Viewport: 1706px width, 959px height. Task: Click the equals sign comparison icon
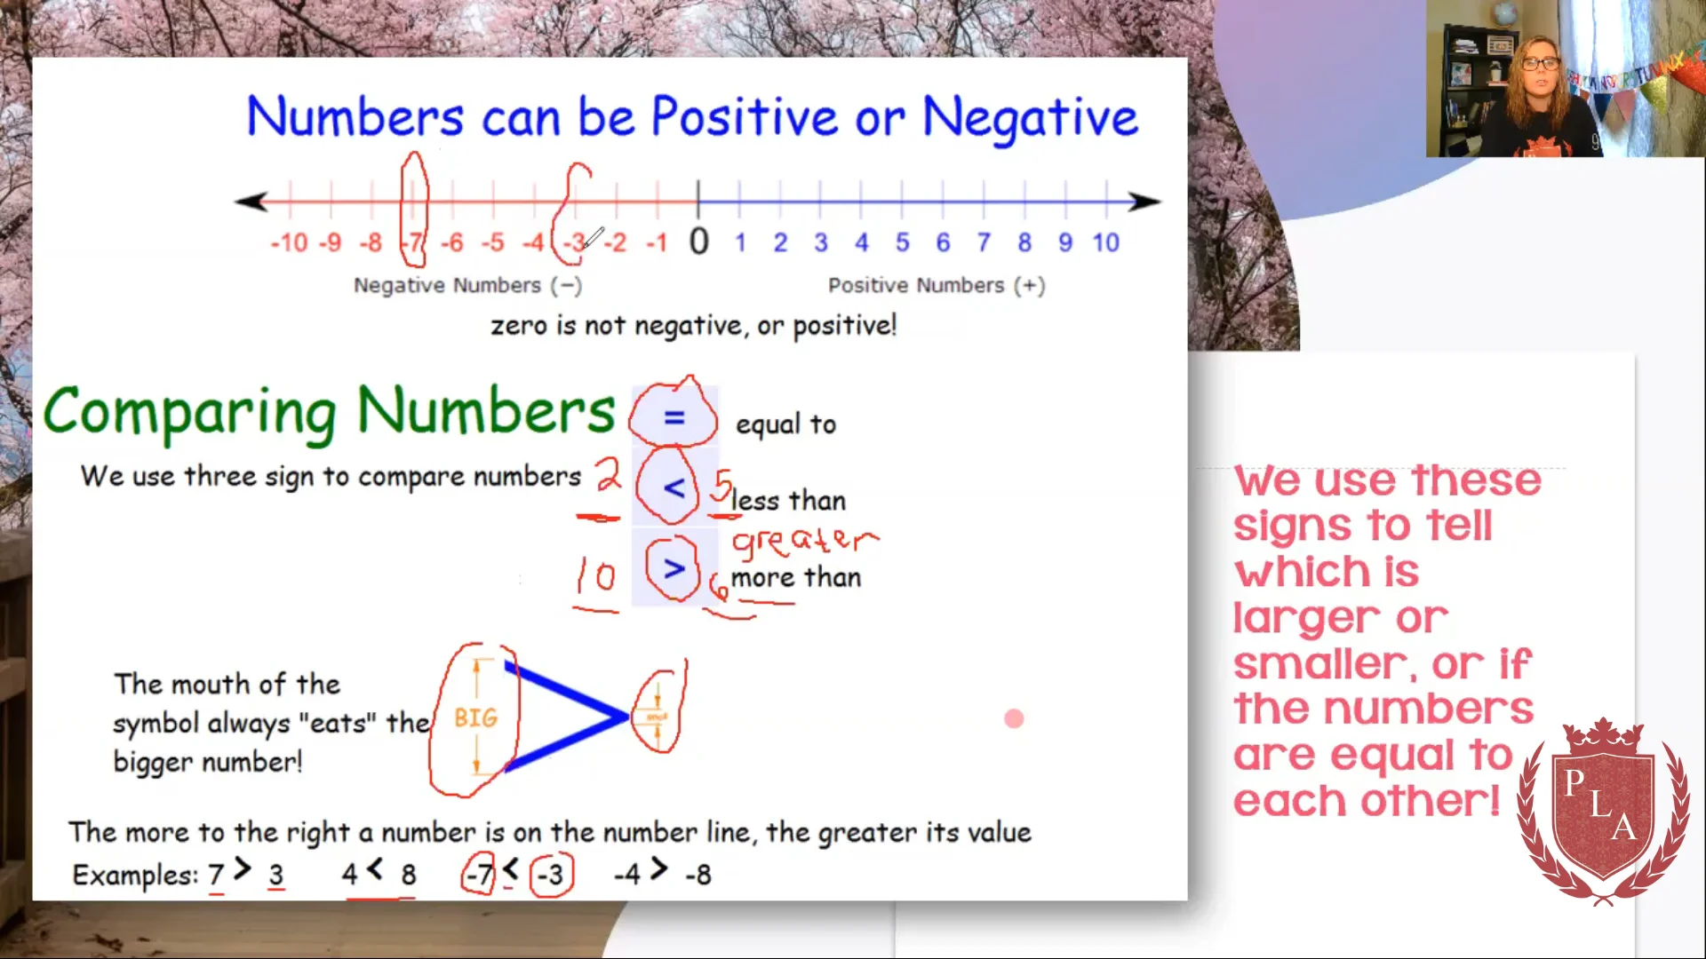[x=673, y=419]
